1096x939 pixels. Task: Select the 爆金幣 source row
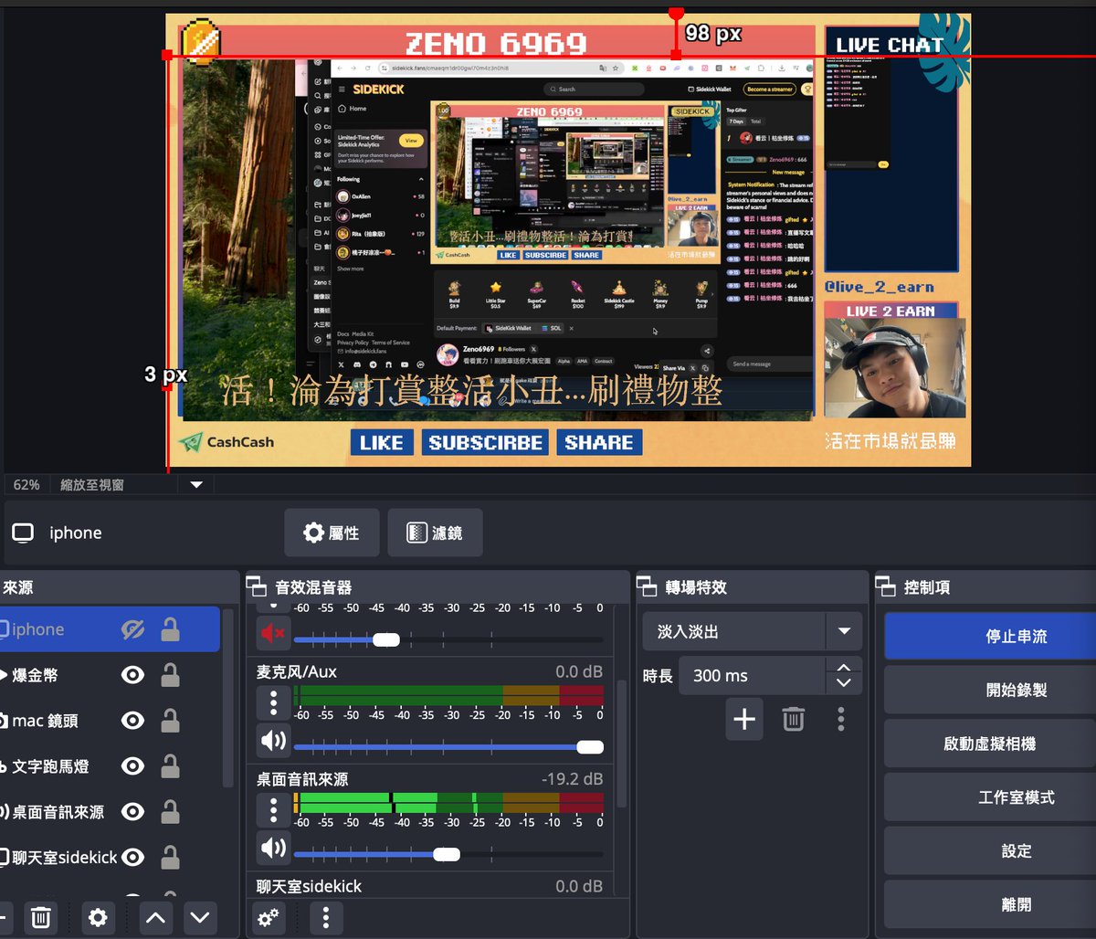tap(110, 675)
